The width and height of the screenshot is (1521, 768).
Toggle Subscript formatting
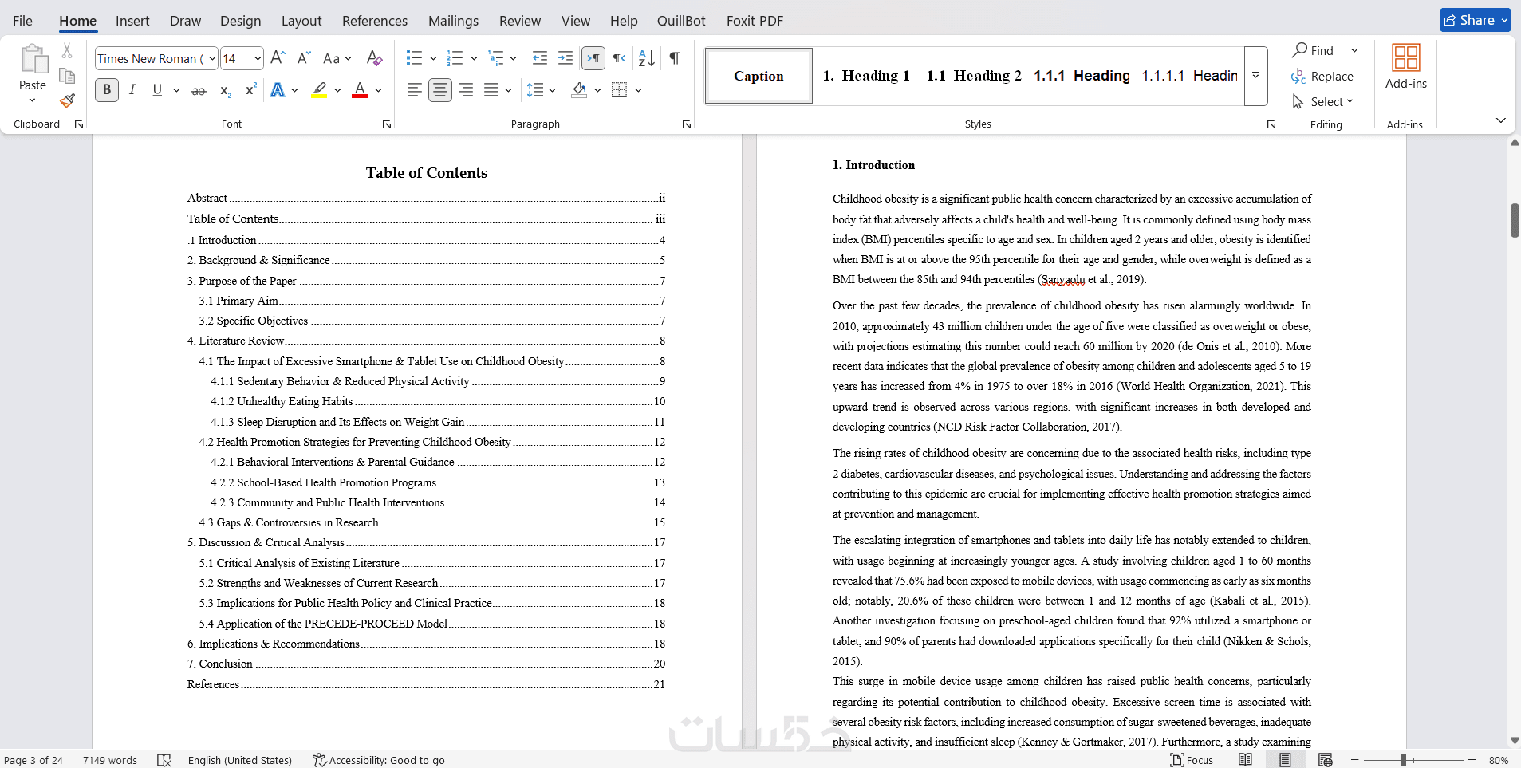(x=226, y=90)
